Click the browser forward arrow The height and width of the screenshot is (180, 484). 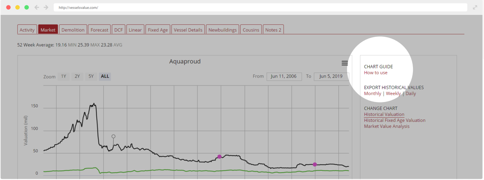(46, 7)
